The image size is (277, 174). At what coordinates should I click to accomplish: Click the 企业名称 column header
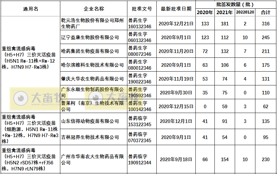94,9
